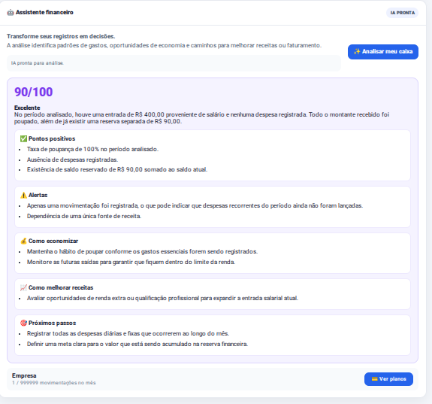
Task: Click the Como melhorar receitas heading
Action: click(x=61, y=287)
